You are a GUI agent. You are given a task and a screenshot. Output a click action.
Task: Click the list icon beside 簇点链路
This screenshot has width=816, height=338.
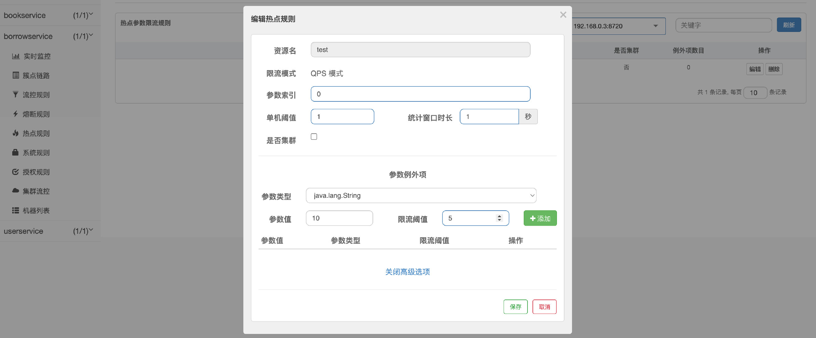pyautogui.click(x=15, y=75)
